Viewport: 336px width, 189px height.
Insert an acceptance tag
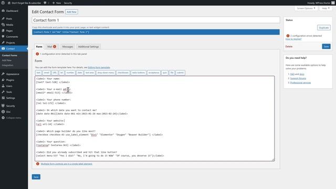click(x=154, y=73)
